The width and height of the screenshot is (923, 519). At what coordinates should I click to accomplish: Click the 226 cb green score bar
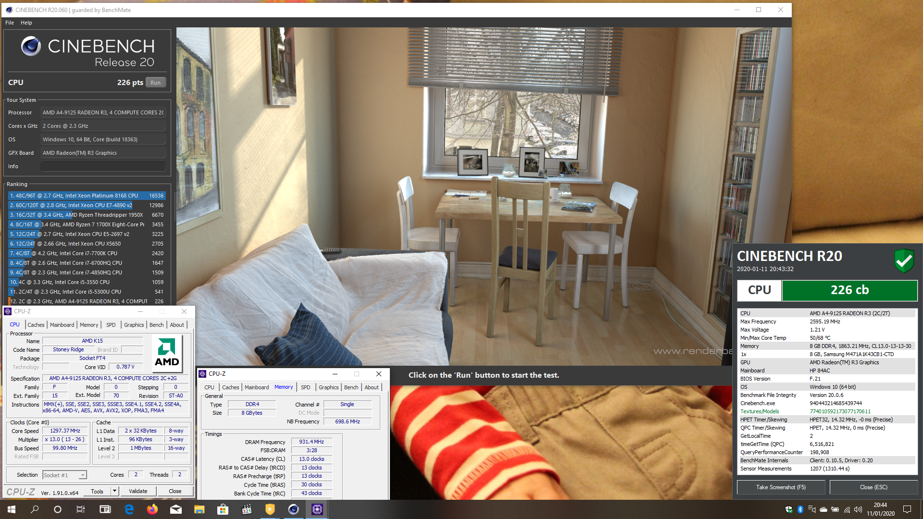pos(849,290)
